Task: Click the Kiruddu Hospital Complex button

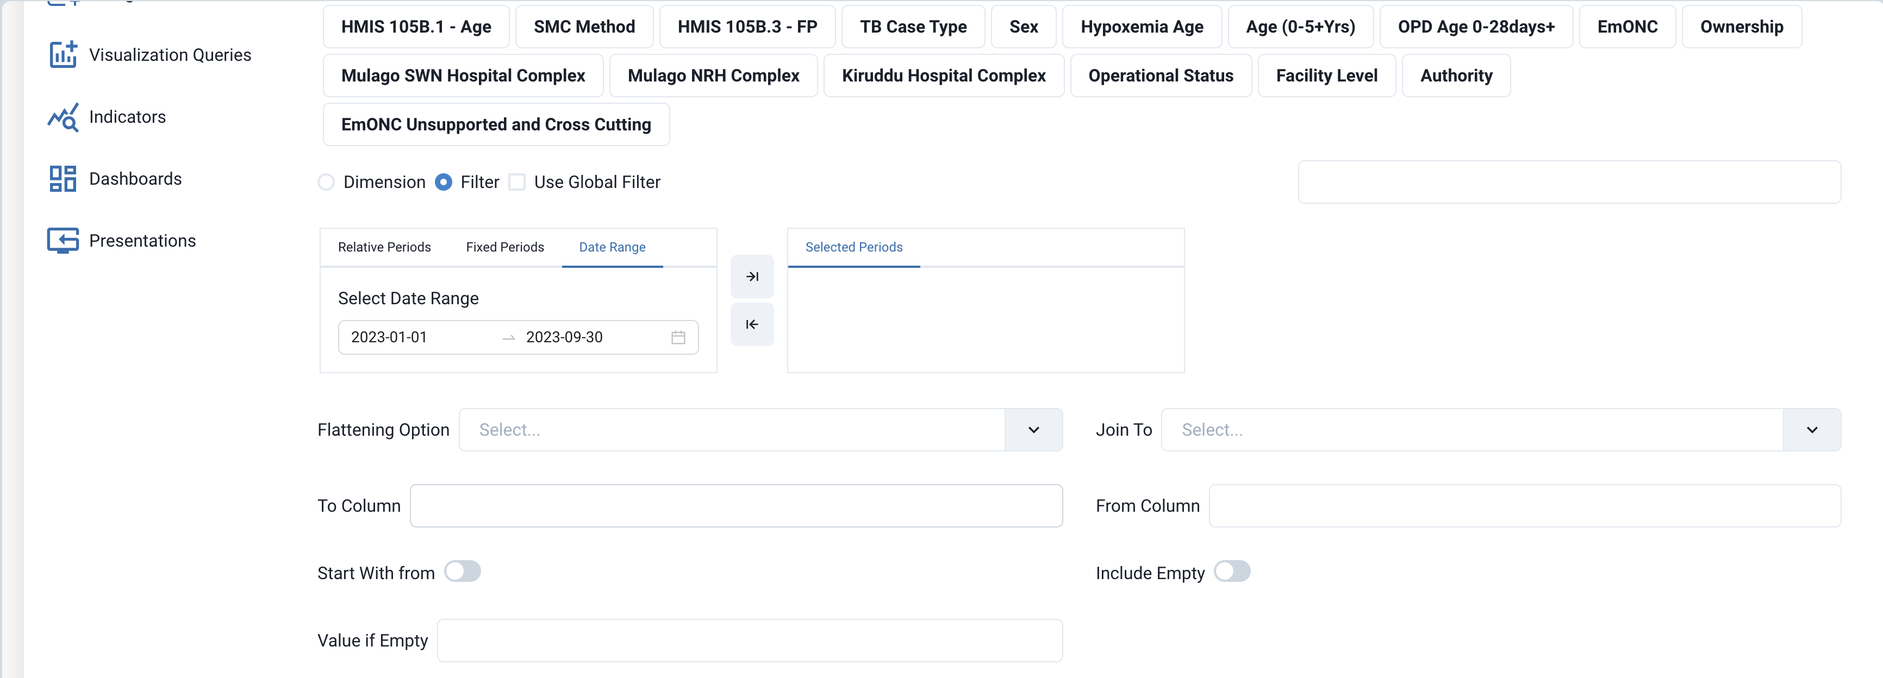Action: tap(944, 76)
